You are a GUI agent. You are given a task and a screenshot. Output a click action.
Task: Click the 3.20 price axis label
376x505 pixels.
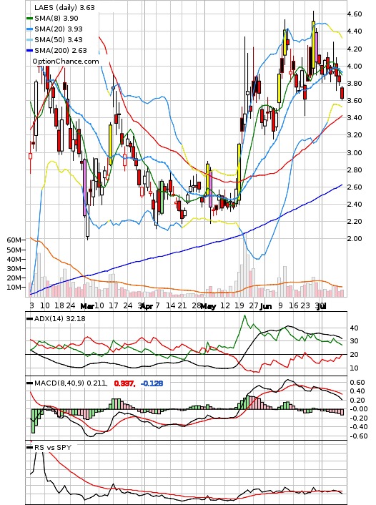pos(354,135)
